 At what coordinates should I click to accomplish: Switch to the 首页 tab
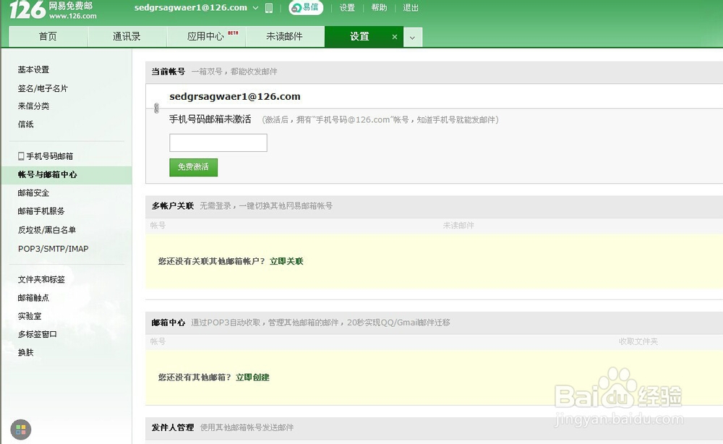pos(47,36)
